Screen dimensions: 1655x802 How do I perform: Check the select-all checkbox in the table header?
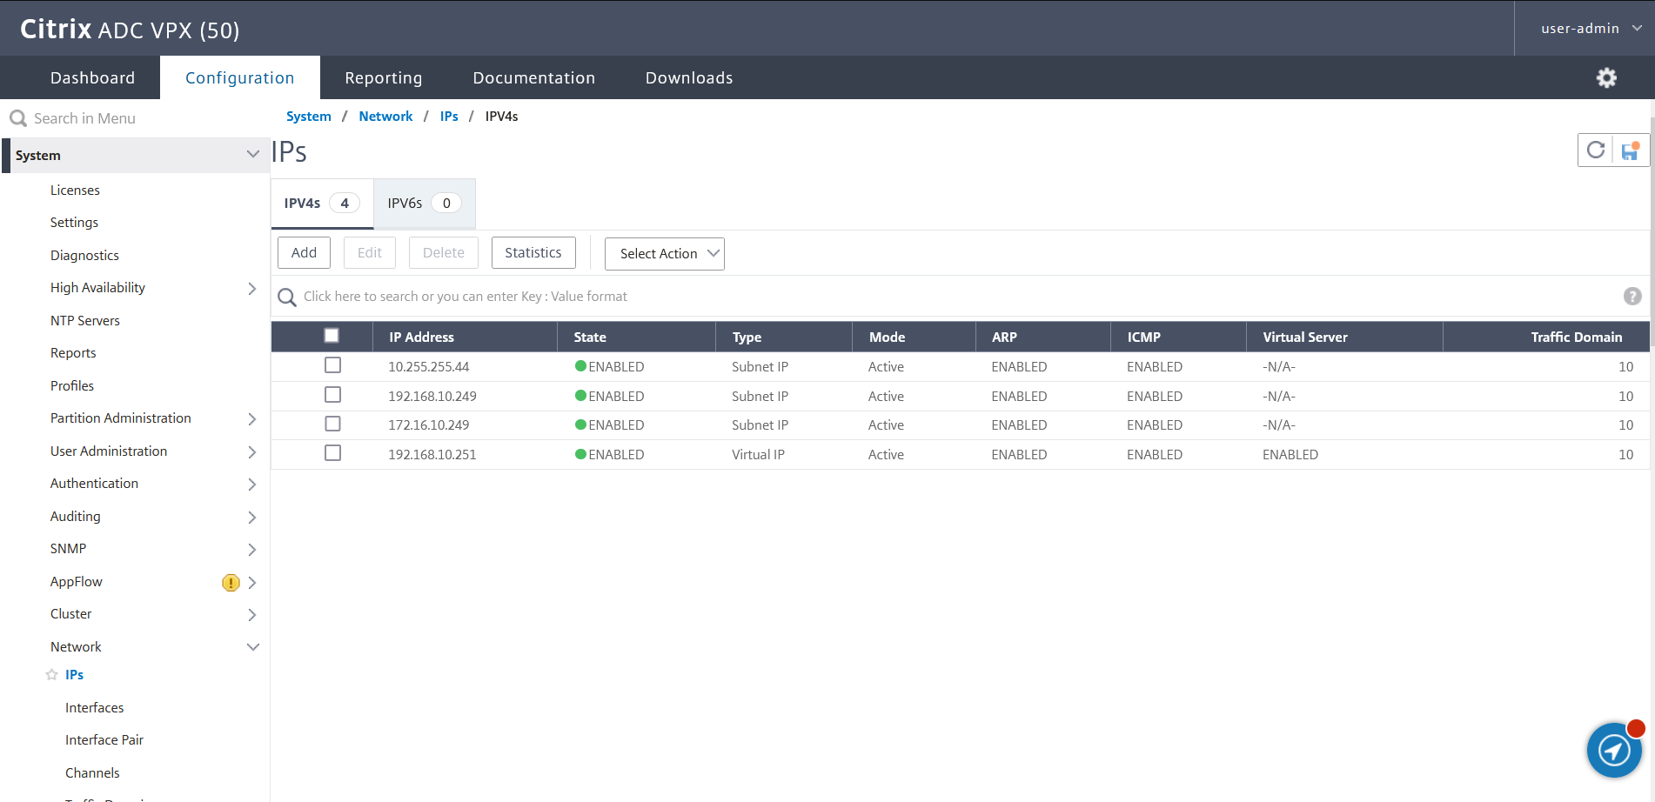(x=332, y=334)
